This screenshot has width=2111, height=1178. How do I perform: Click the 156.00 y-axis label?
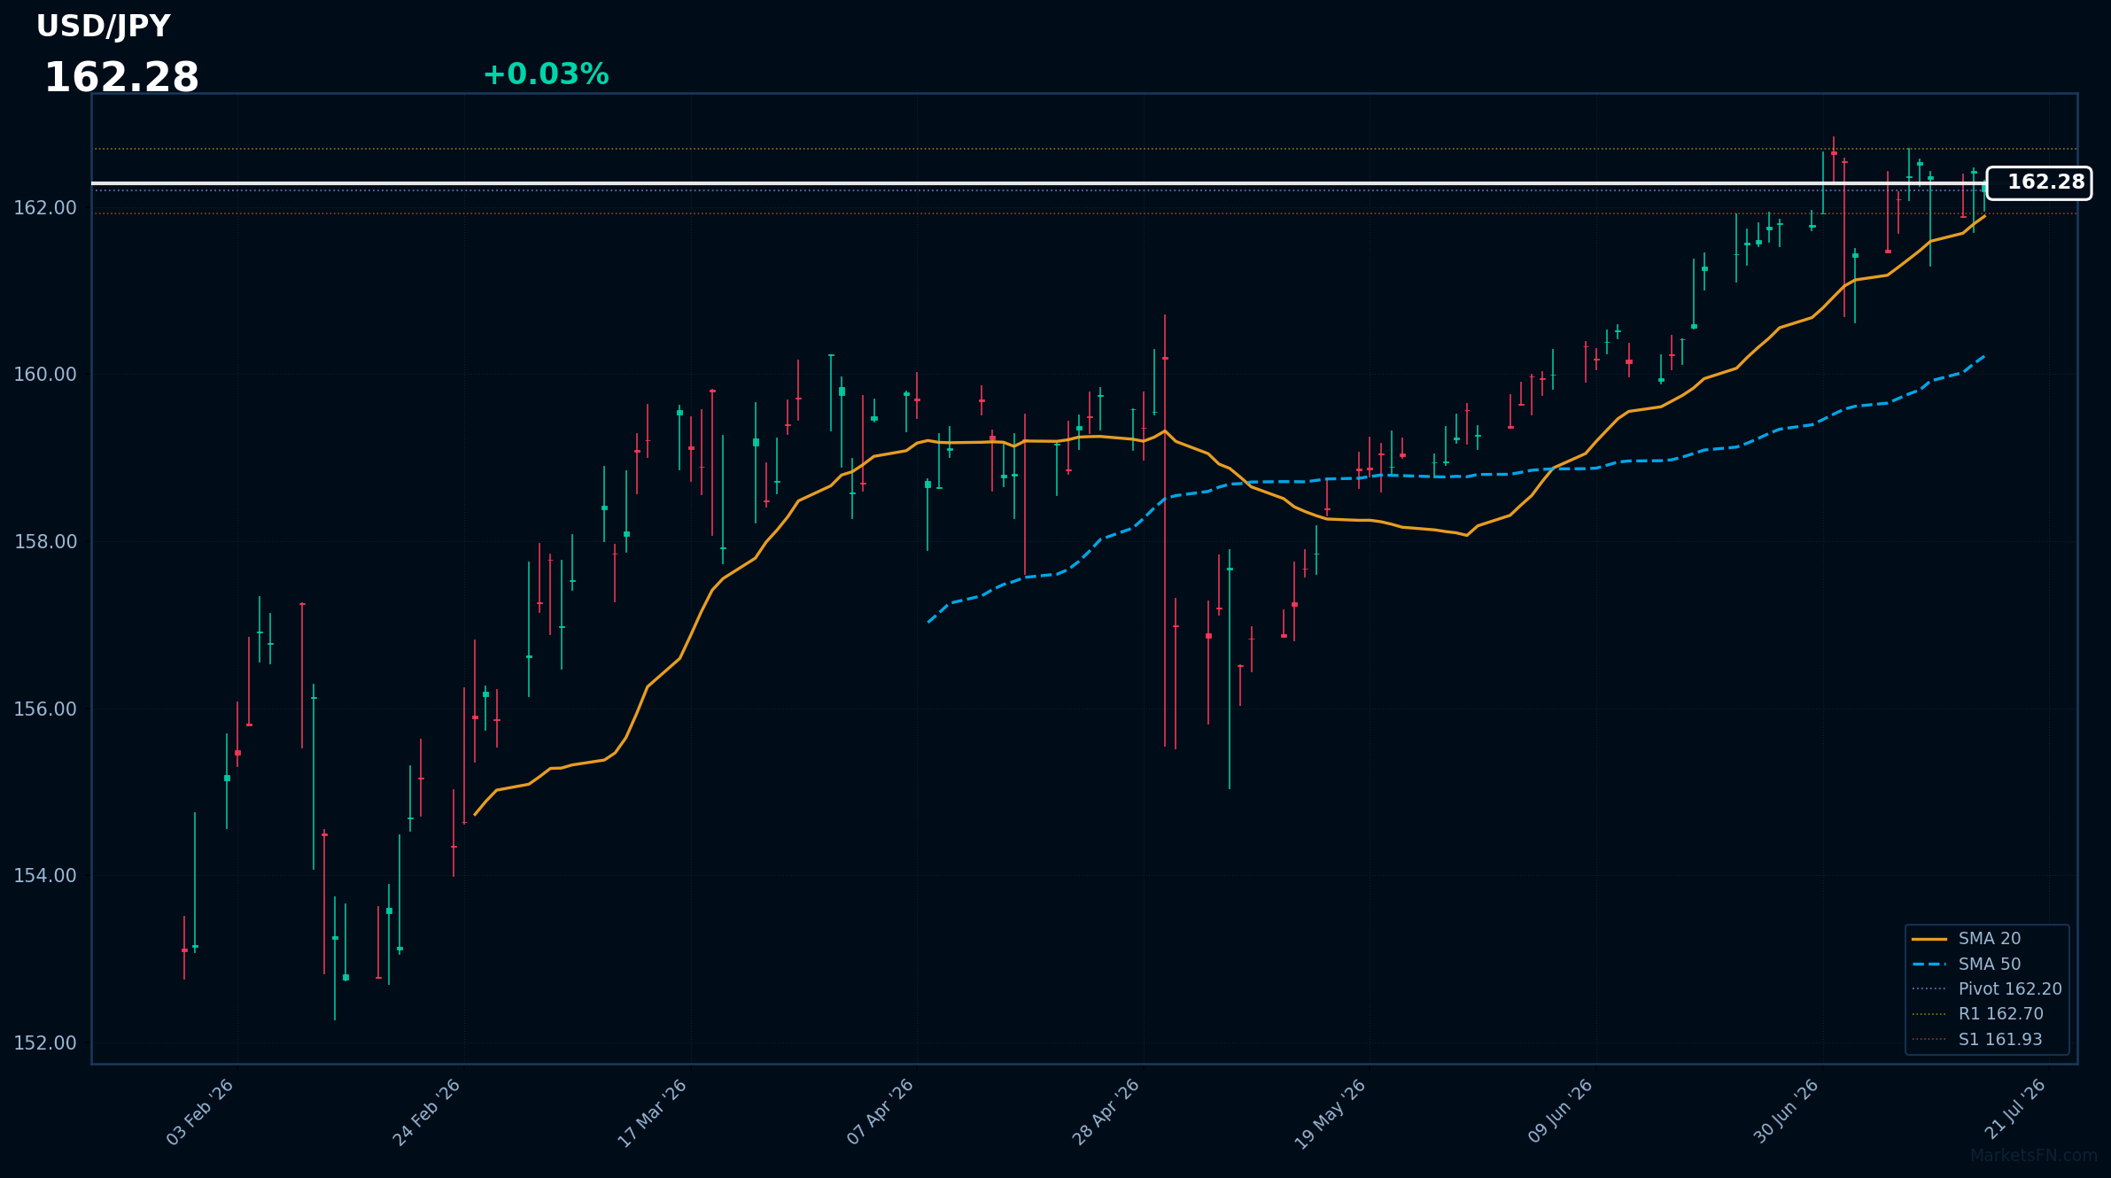pos(45,709)
